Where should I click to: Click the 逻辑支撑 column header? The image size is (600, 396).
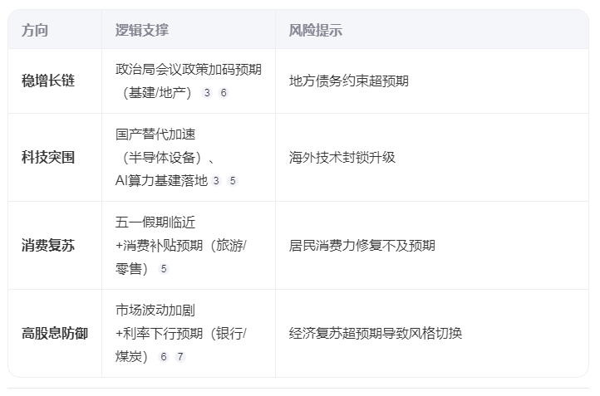tap(142, 30)
